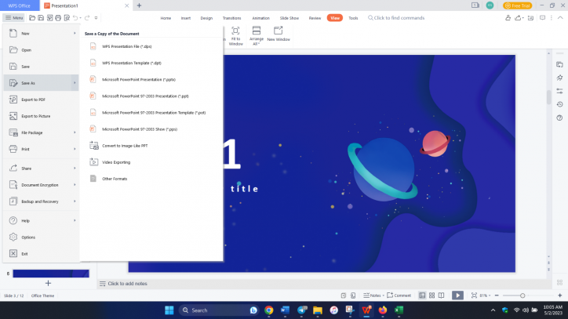568x319 pixels.
Task: Click the find commands search box
Action: click(396, 18)
